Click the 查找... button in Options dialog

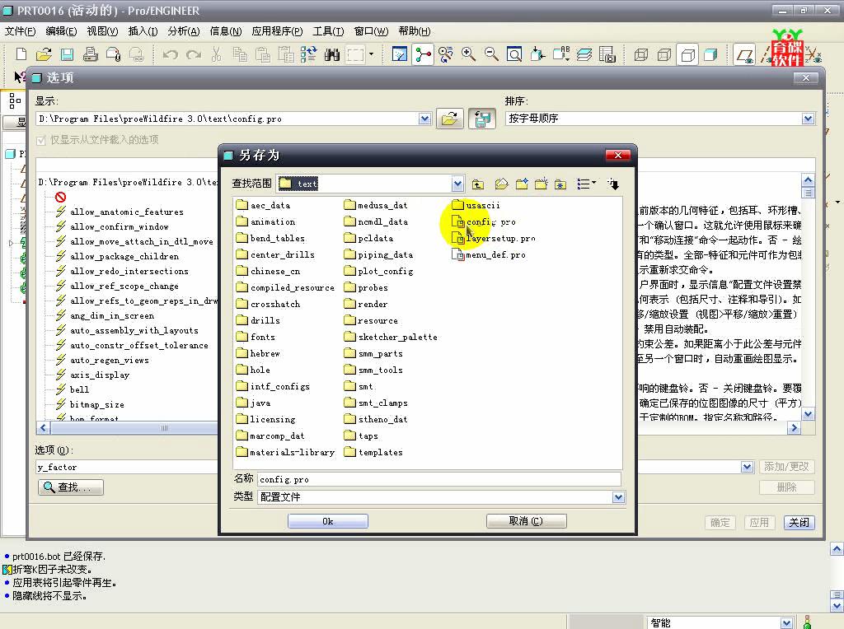pyautogui.click(x=71, y=487)
